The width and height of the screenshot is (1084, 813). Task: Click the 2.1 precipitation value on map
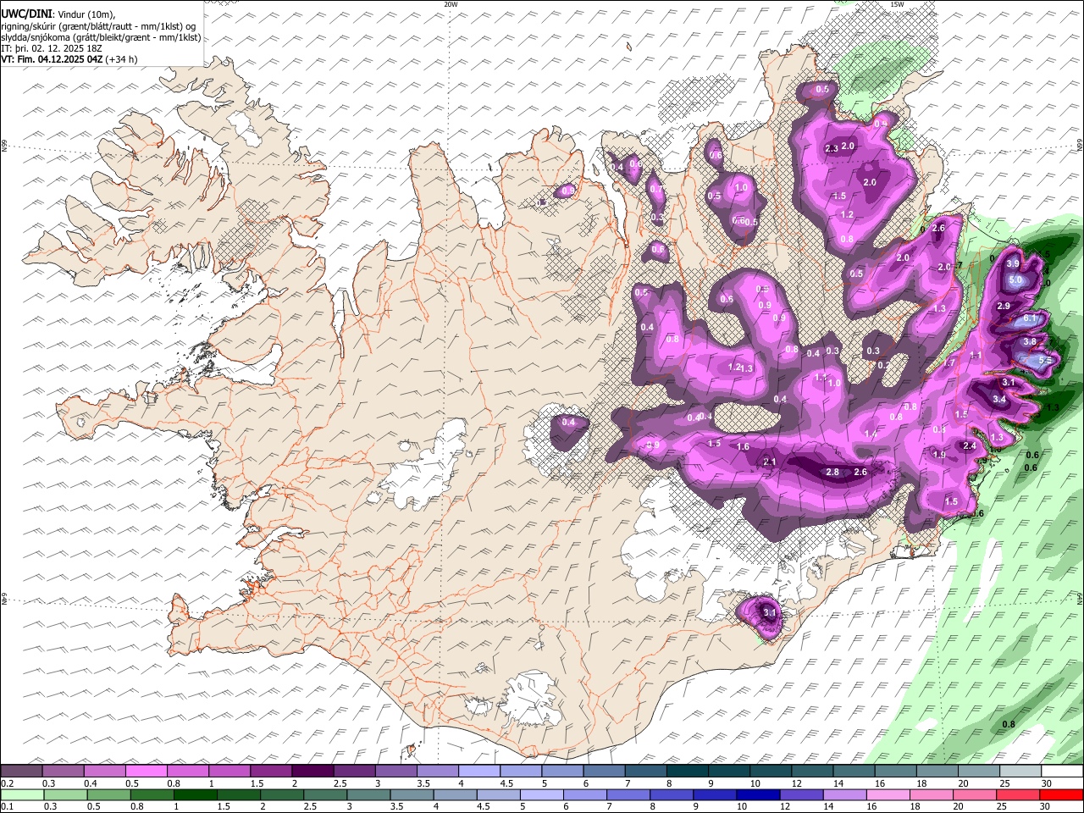[x=770, y=462]
